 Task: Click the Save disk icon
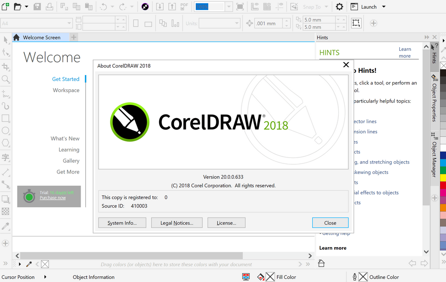(37, 7)
